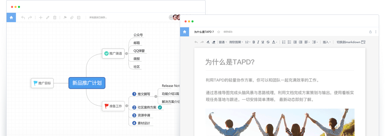Redo the last mind map change

30,17
